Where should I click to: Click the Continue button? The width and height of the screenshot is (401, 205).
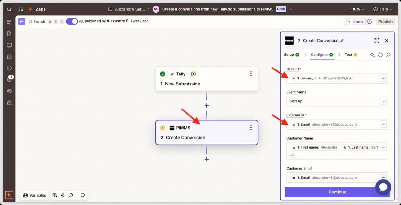[x=337, y=192]
